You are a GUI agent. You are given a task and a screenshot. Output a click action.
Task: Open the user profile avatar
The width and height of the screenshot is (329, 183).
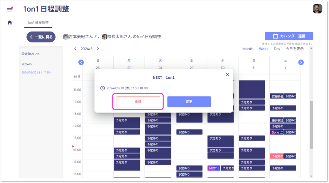click(317, 9)
